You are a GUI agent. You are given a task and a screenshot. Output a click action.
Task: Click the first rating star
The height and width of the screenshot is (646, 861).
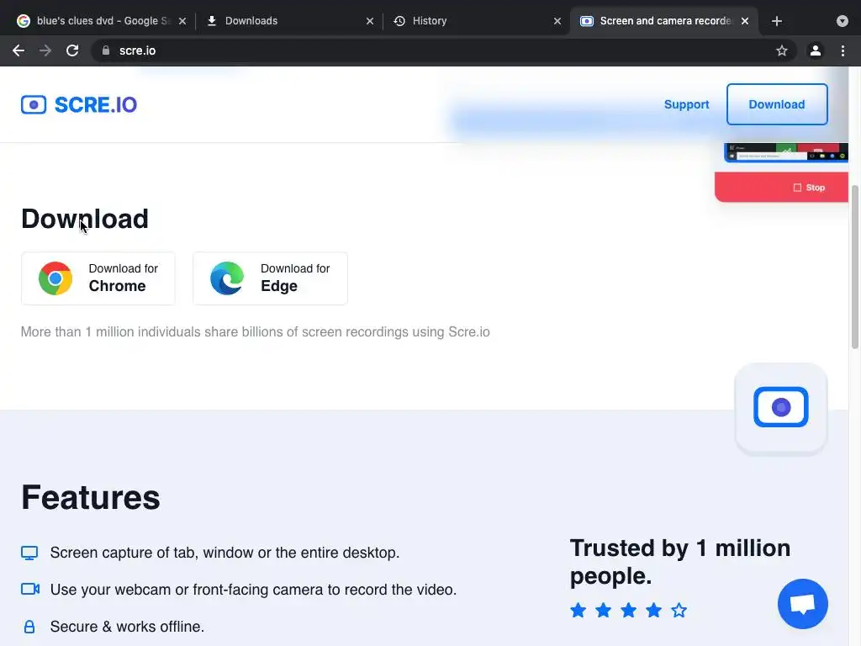578,611
